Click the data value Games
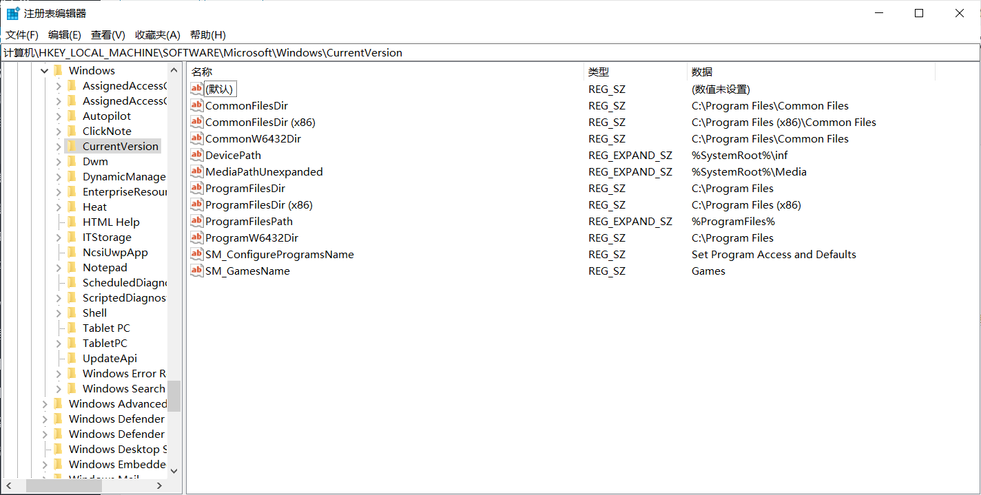Screen dimensions: 981x495 click(708, 271)
